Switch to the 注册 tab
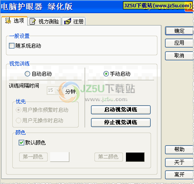Image resolution: width=194 pixels, height=184 pixels. pyautogui.click(x=74, y=21)
